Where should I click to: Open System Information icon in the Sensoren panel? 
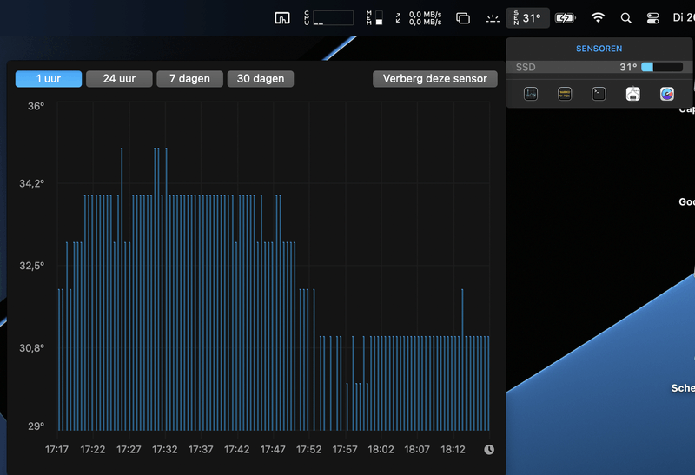click(633, 94)
